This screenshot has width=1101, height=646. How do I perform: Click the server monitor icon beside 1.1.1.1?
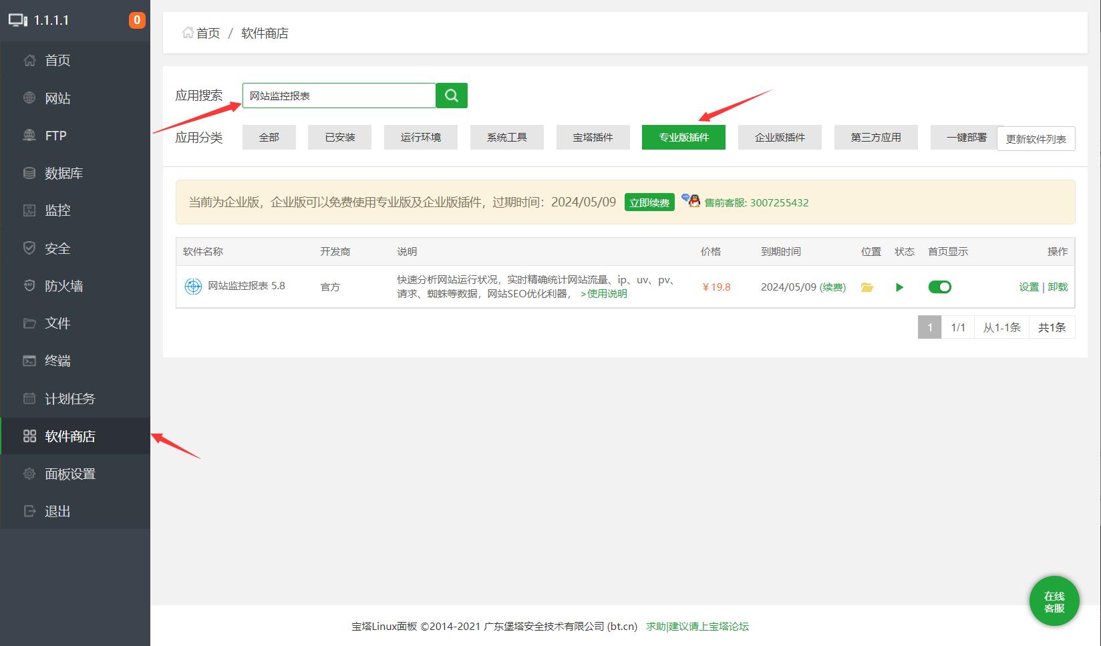tap(18, 20)
